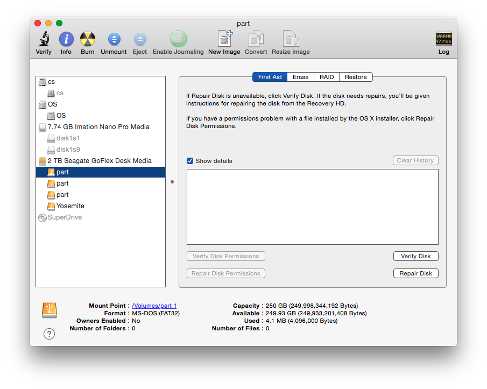Toggle the Show details checkbox
The width and height of the screenshot is (487, 389).
(x=190, y=161)
